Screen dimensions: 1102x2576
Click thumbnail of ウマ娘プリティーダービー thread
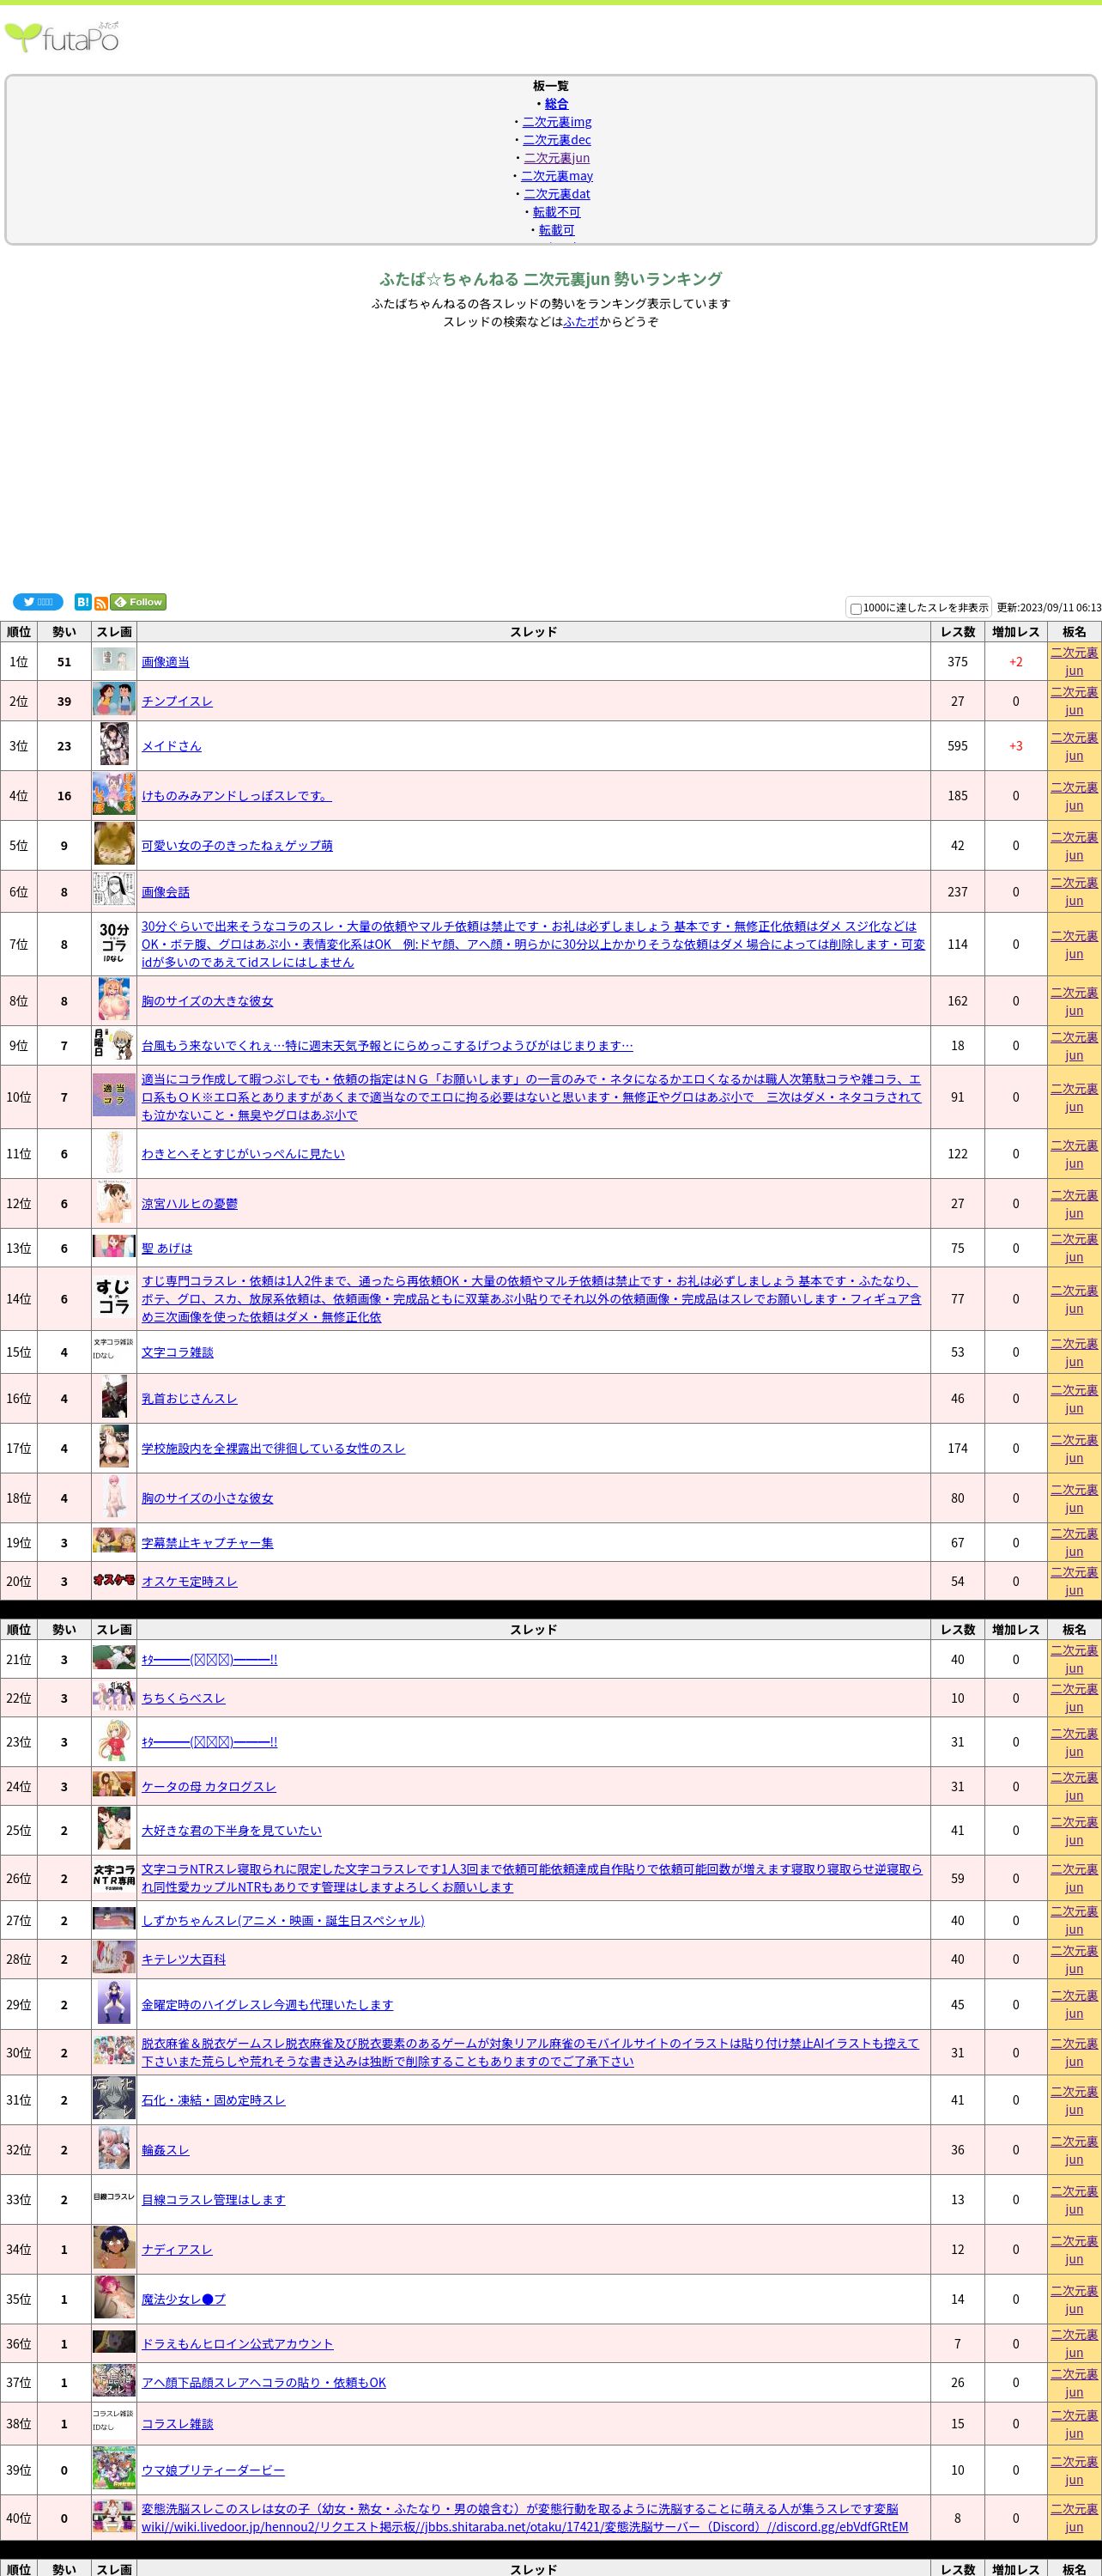[114, 2469]
